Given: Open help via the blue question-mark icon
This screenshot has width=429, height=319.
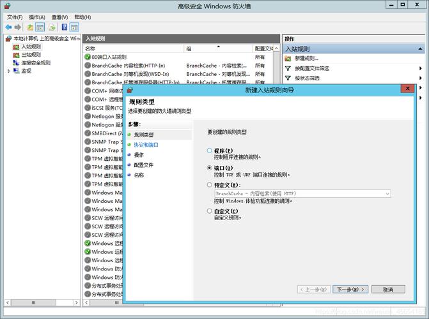Looking at the screenshot, I should click(x=65, y=27).
